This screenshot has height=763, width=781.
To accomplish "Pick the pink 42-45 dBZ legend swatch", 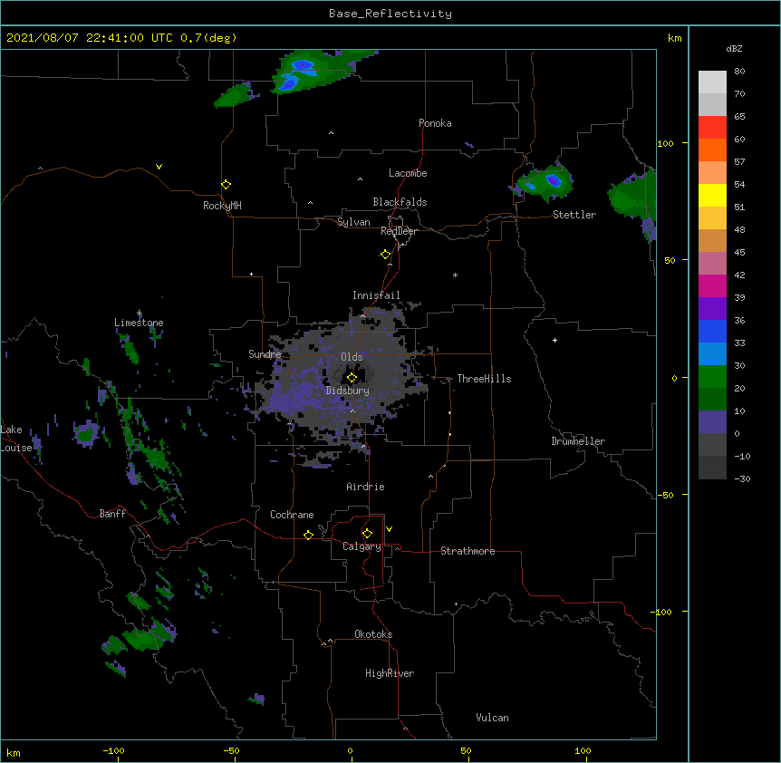I will pyautogui.click(x=712, y=264).
